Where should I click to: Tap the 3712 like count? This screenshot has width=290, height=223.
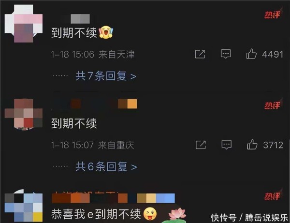click(x=273, y=145)
